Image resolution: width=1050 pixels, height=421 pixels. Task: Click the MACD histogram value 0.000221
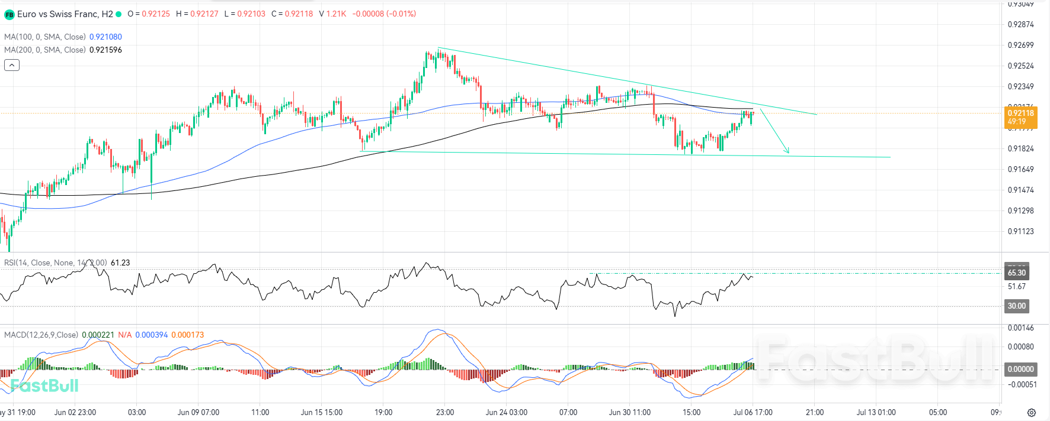pos(98,335)
